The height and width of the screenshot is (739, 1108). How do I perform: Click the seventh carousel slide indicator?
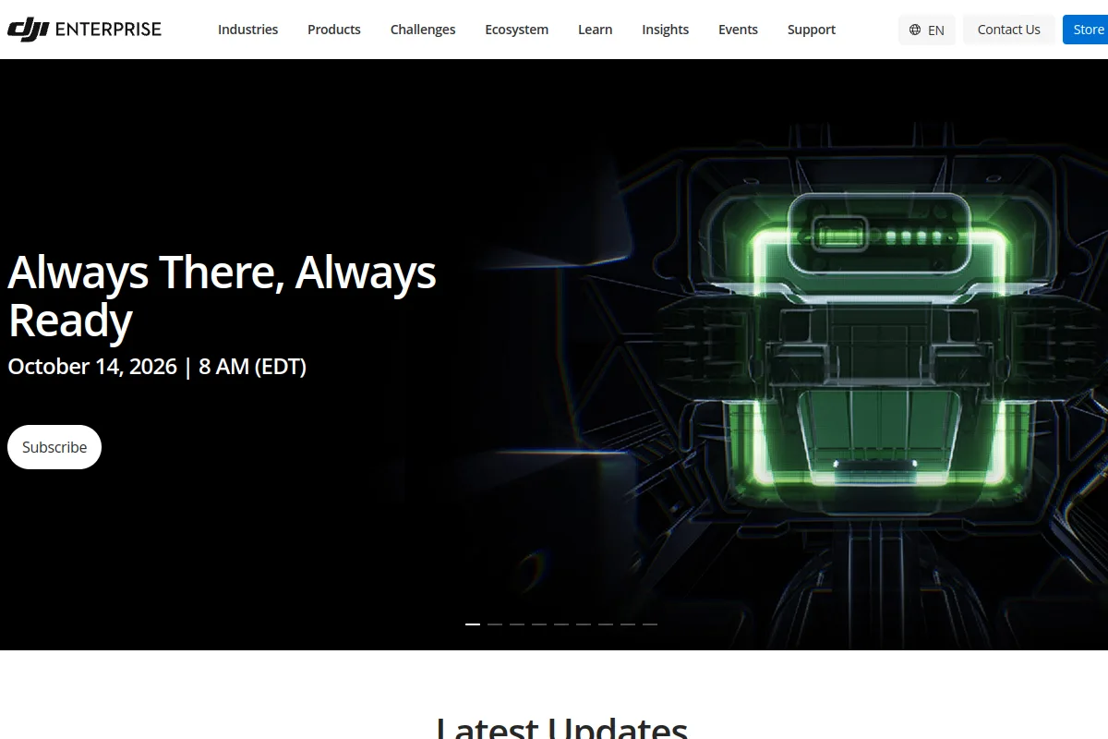[x=606, y=624]
